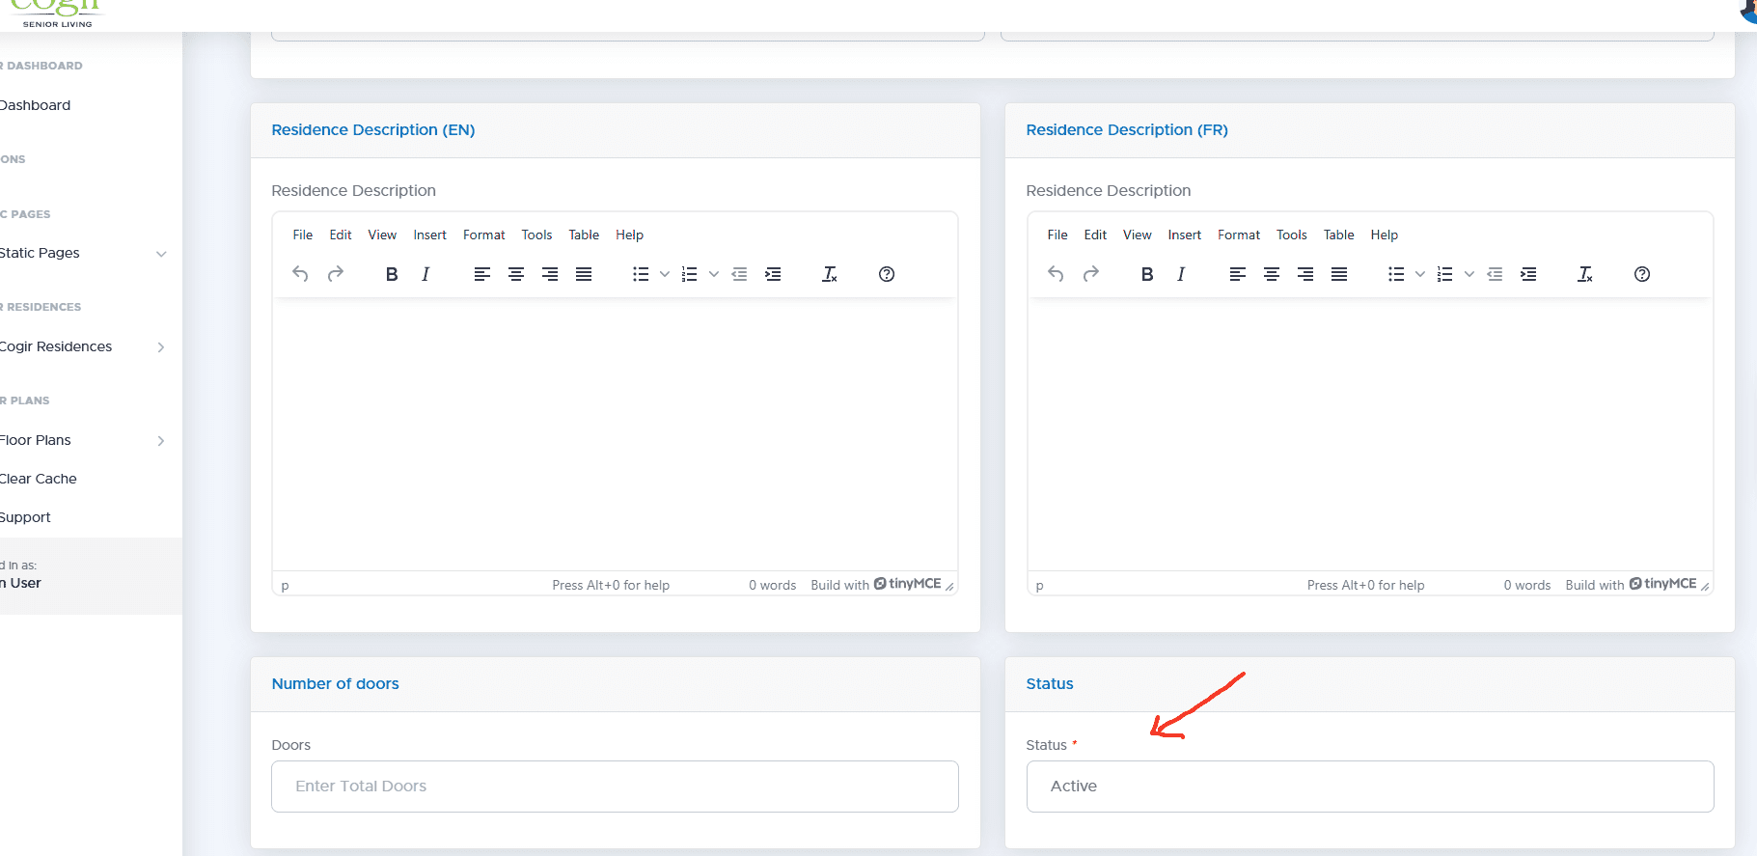Center align text in EN editor
The width and height of the screenshot is (1757, 856).
pyautogui.click(x=516, y=274)
